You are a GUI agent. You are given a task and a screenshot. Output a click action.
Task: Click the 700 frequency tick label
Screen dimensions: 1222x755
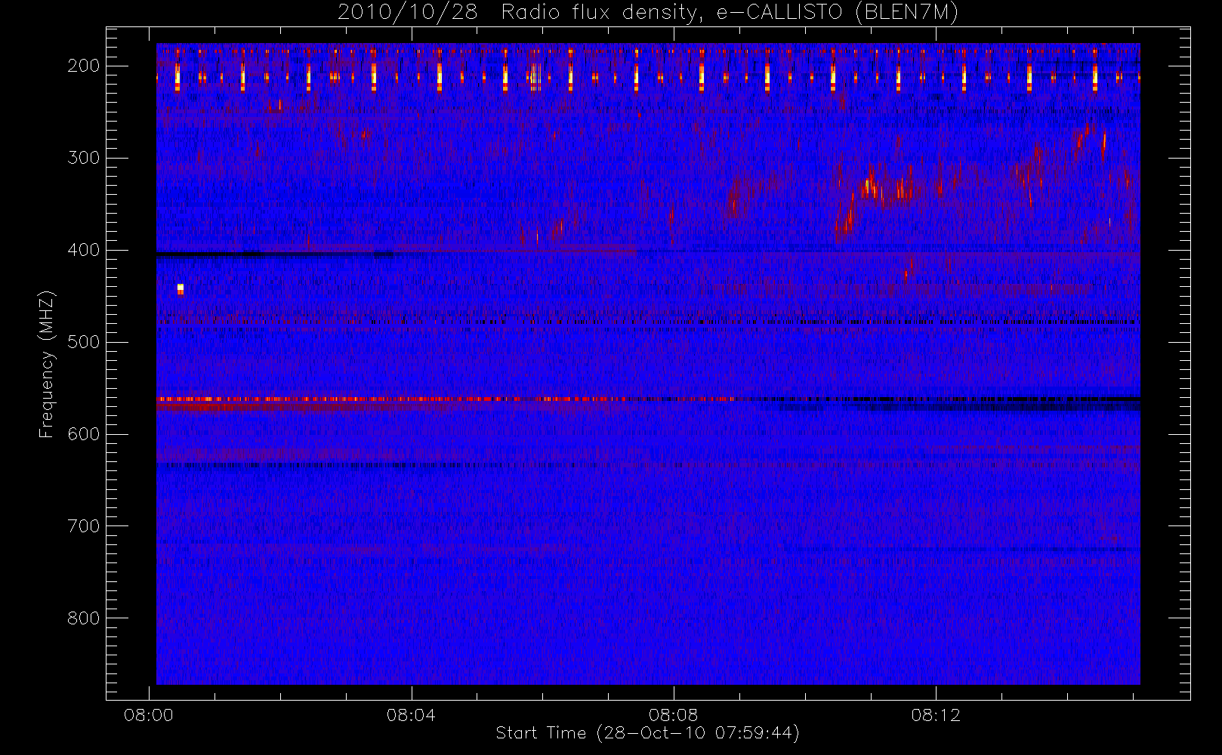click(x=84, y=526)
